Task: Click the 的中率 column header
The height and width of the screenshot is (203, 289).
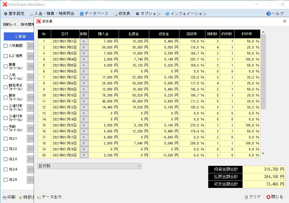Action: point(247,34)
